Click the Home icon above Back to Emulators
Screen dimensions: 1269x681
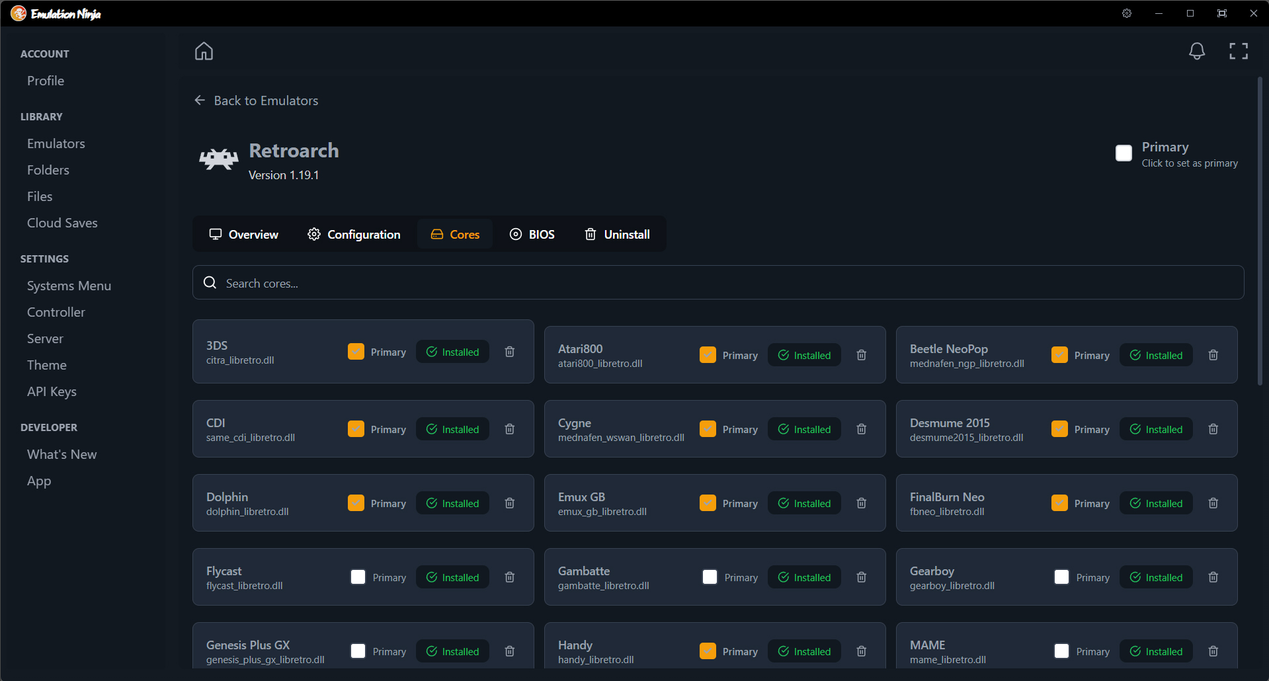click(x=204, y=51)
